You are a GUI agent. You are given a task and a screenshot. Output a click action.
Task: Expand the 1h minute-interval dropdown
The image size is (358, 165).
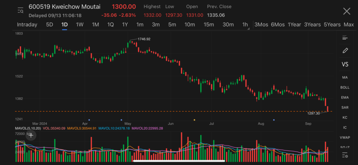coord(246,25)
